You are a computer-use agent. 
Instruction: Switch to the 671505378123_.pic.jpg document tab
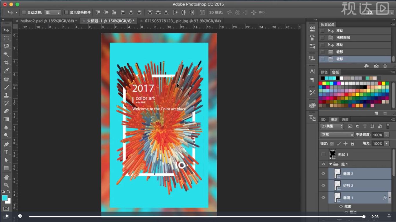[182, 21]
